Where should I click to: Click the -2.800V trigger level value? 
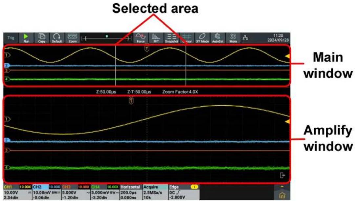pos(177,197)
